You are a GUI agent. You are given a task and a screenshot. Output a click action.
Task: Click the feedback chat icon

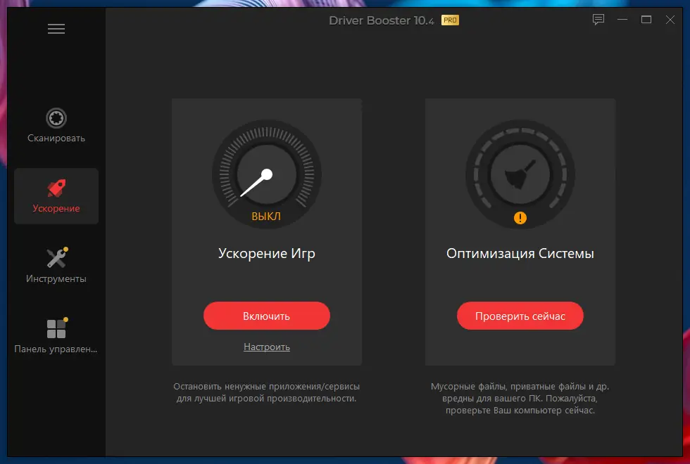tap(598, 20)
